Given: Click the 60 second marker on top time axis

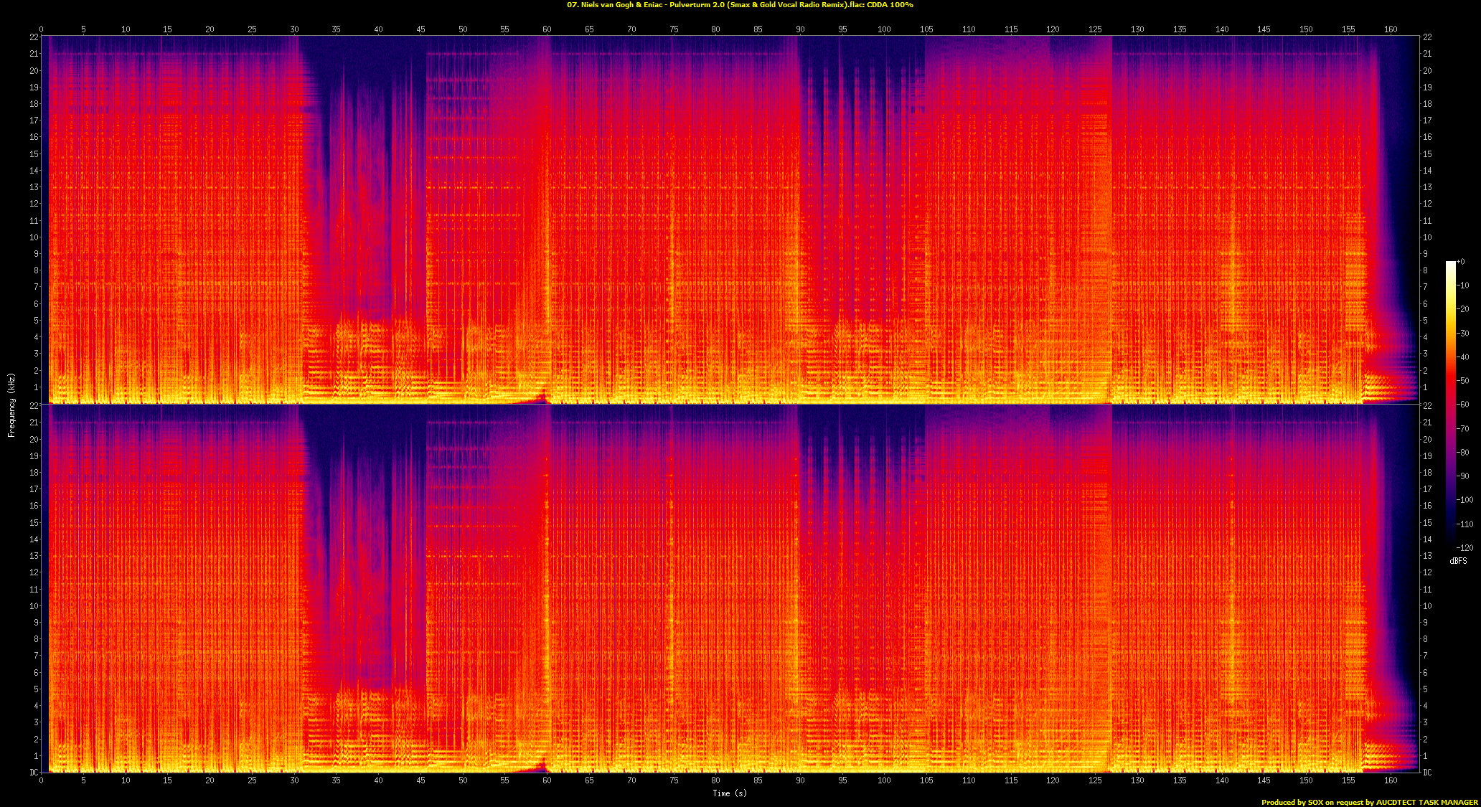Looking at the screenshot, I should (x=547, y=29).
